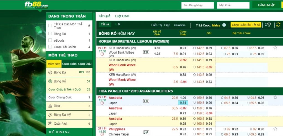Favorite the Australia vs Japan match star

pyautogui.click(x=275, y=97)
